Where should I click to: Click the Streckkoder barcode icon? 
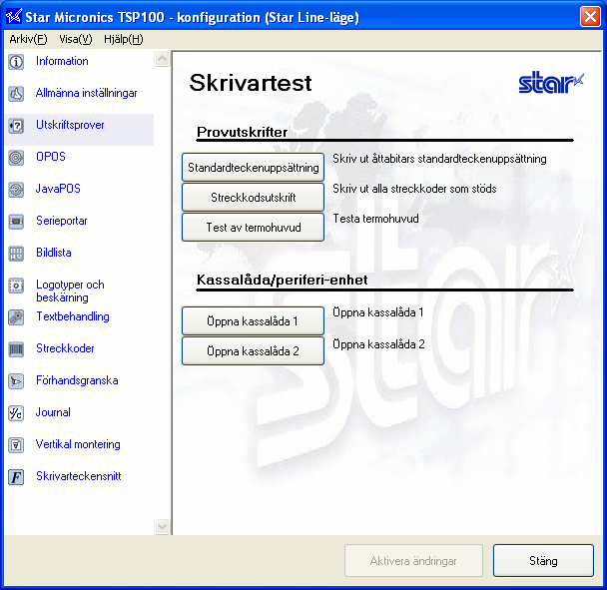pos(16,349)
